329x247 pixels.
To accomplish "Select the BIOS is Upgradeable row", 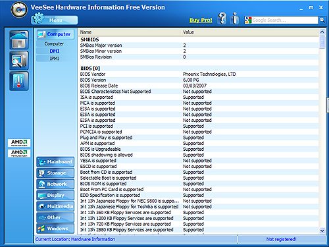I will [x=199, y=149].
